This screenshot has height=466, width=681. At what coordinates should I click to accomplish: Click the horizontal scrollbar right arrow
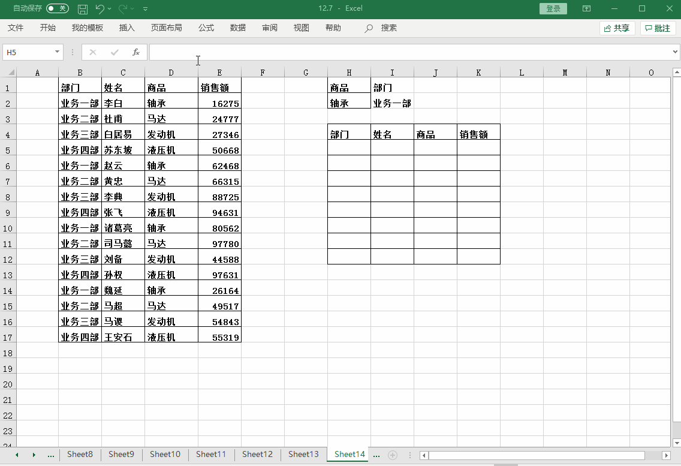pos(666,456)
